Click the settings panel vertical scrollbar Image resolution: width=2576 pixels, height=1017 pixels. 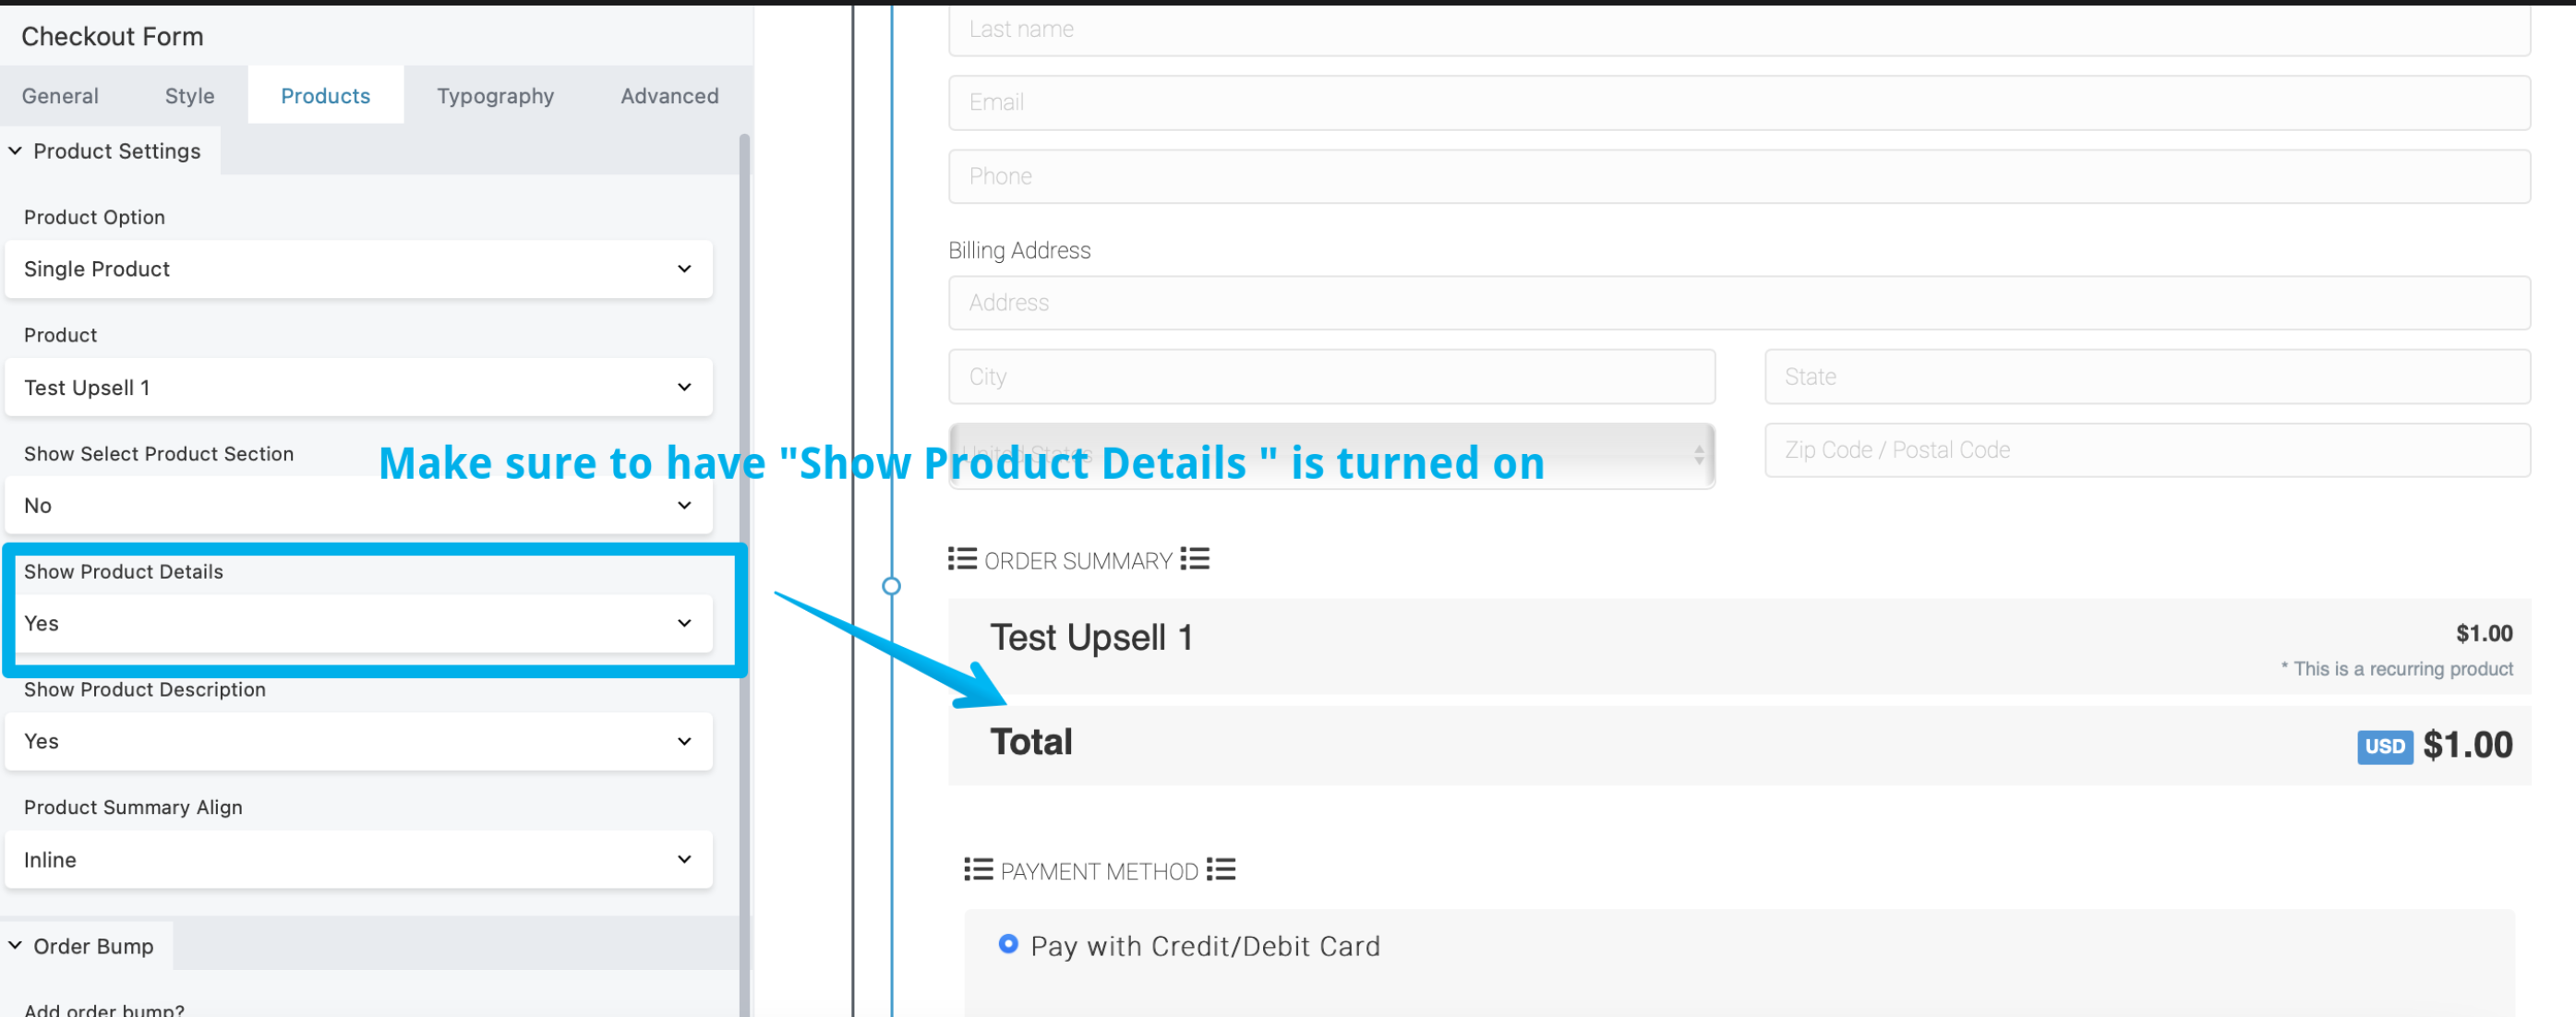(744, 500)
